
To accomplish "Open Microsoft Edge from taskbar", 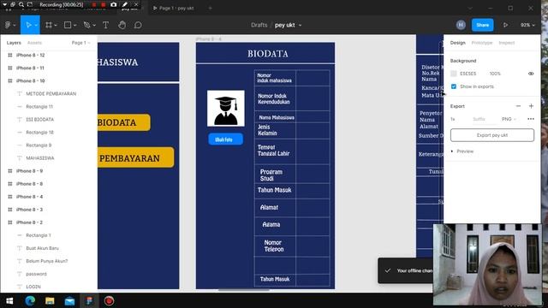I will (30, 300).
